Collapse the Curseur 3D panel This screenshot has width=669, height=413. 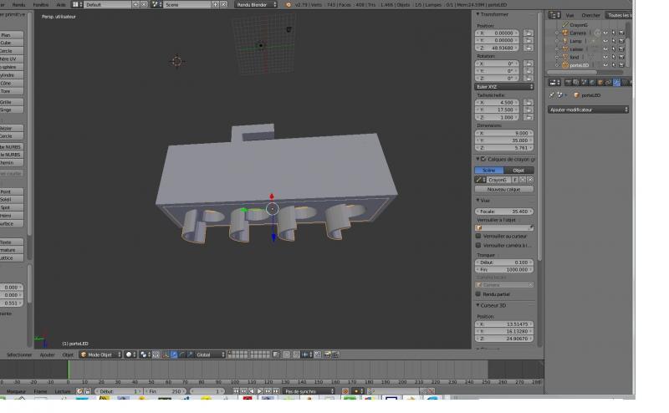click(477, 305)
